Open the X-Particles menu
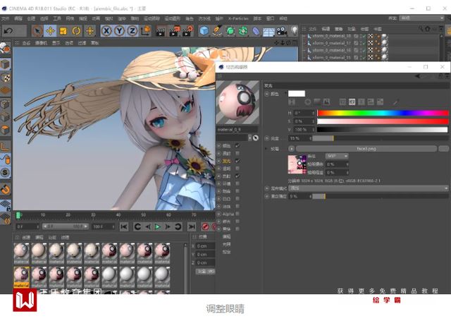The height and width of the screenshot is (321, 451). (238, 18)
